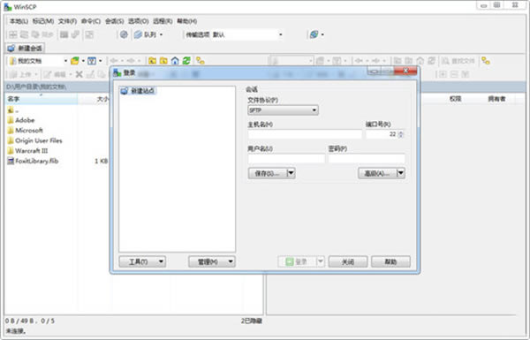Click the 保存 save button
The image size is (530, 340).
(268, 173)
